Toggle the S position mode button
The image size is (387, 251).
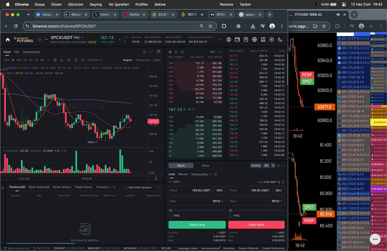(273, 165)
